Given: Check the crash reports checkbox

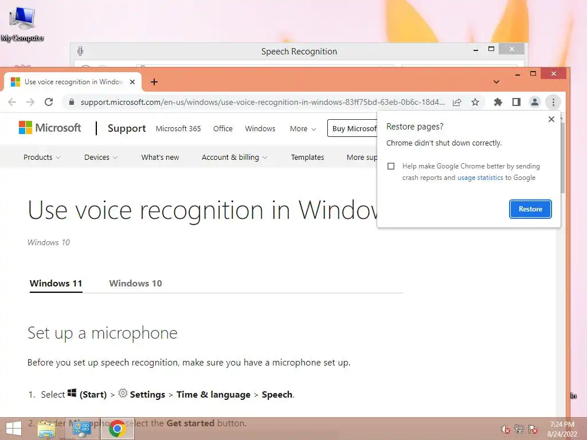Looking at the screenshot, I should (391, 166).
